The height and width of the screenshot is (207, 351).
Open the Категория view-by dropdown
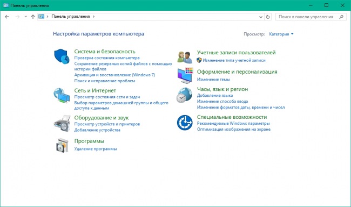coord(281,34)
